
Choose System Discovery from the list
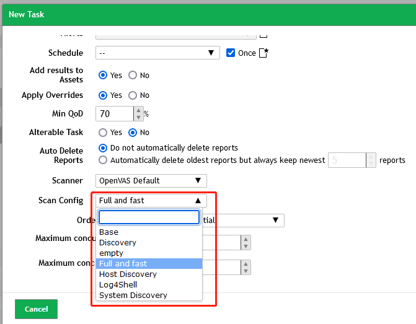point(133,296)
